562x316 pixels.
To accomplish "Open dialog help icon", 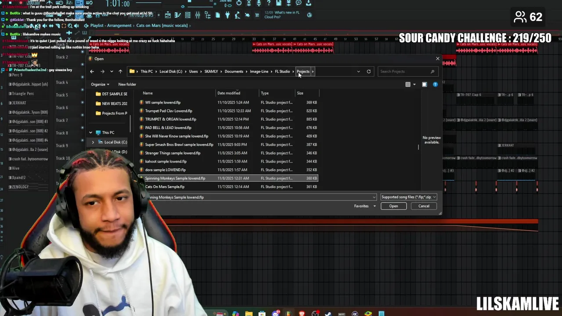I will pos(435,84).
